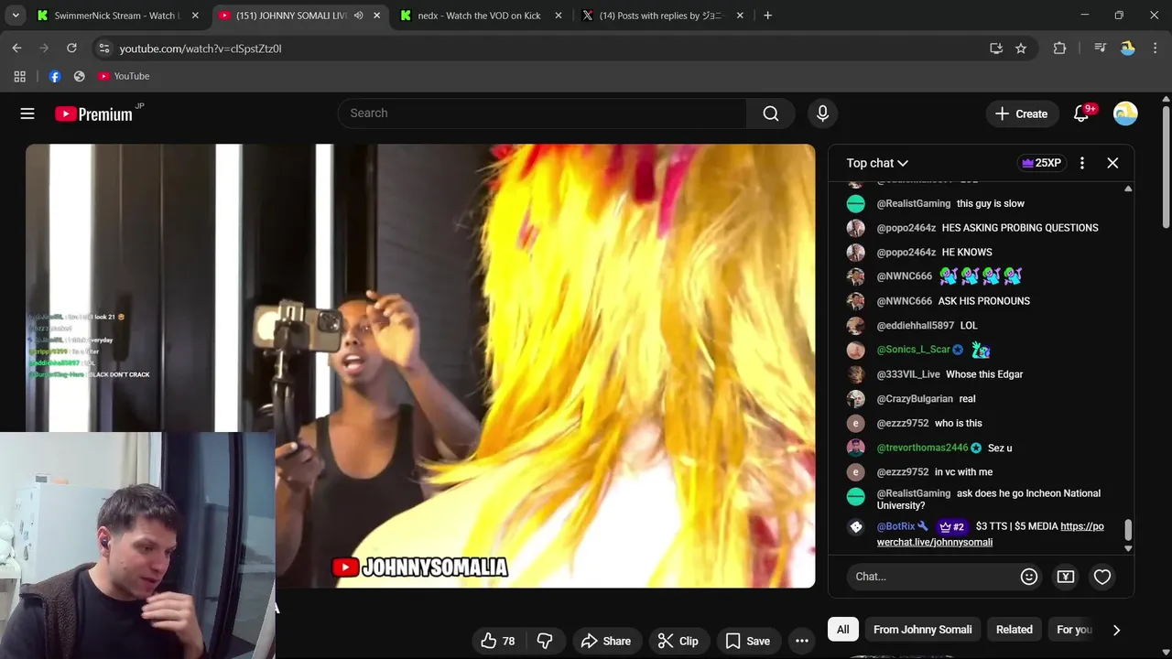Dislike the video with thumbs down

pyautogui.click(x=545, y=642)
